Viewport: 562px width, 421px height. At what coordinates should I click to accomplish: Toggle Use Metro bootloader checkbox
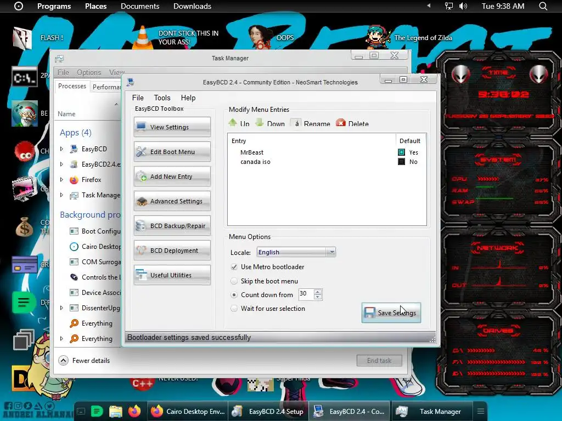pos(234,267)
